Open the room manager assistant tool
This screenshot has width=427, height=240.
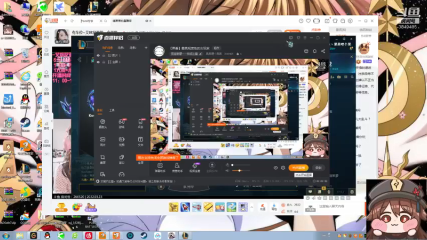tap(177, 167)
